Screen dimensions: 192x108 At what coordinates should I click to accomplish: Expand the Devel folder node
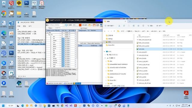click(106, 71)
